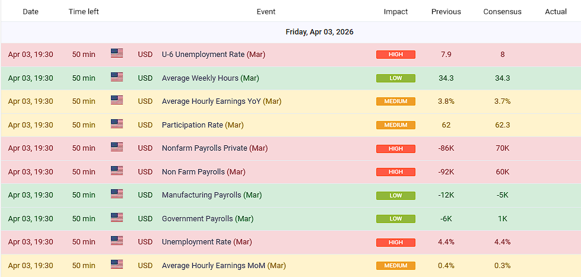Click consensus value 3.7%

coord(503,101)
